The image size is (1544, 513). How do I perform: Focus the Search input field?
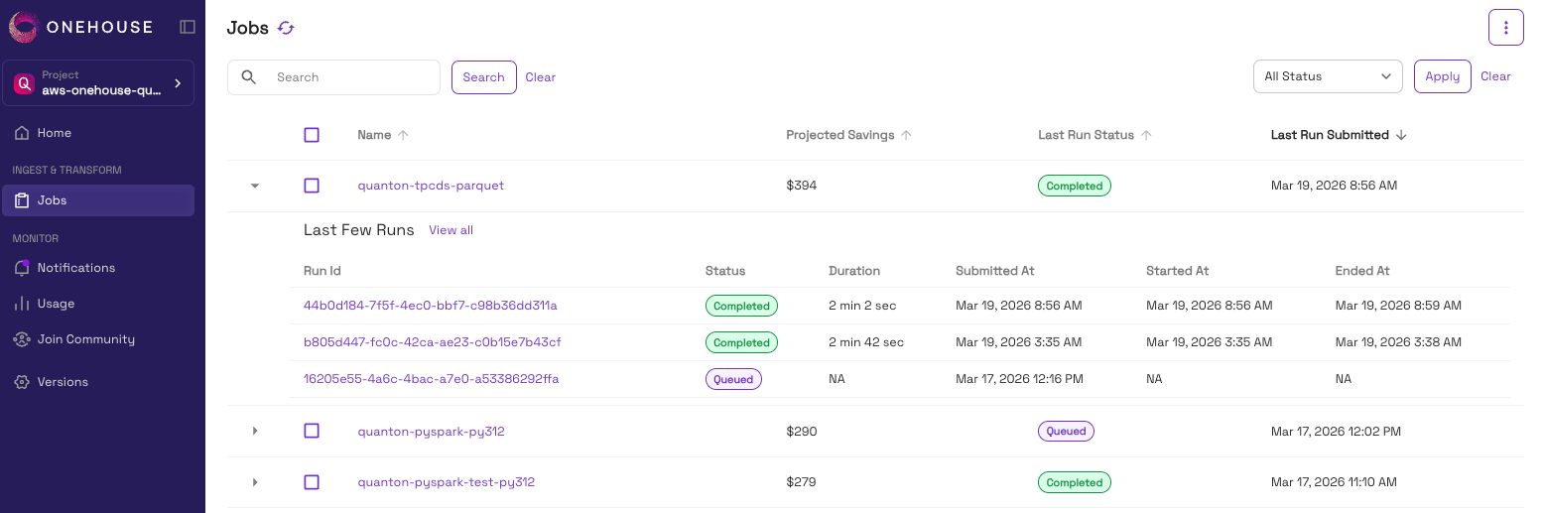[352, 77]
